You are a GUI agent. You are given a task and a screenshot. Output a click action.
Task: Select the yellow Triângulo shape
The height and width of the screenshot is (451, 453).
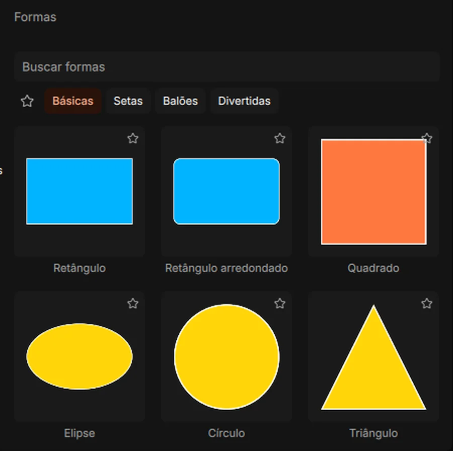tap(373, 357)
